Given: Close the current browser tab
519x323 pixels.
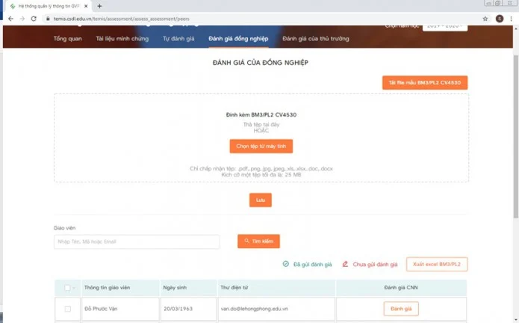Looking at the screenshot, I should tap(86, 6).
